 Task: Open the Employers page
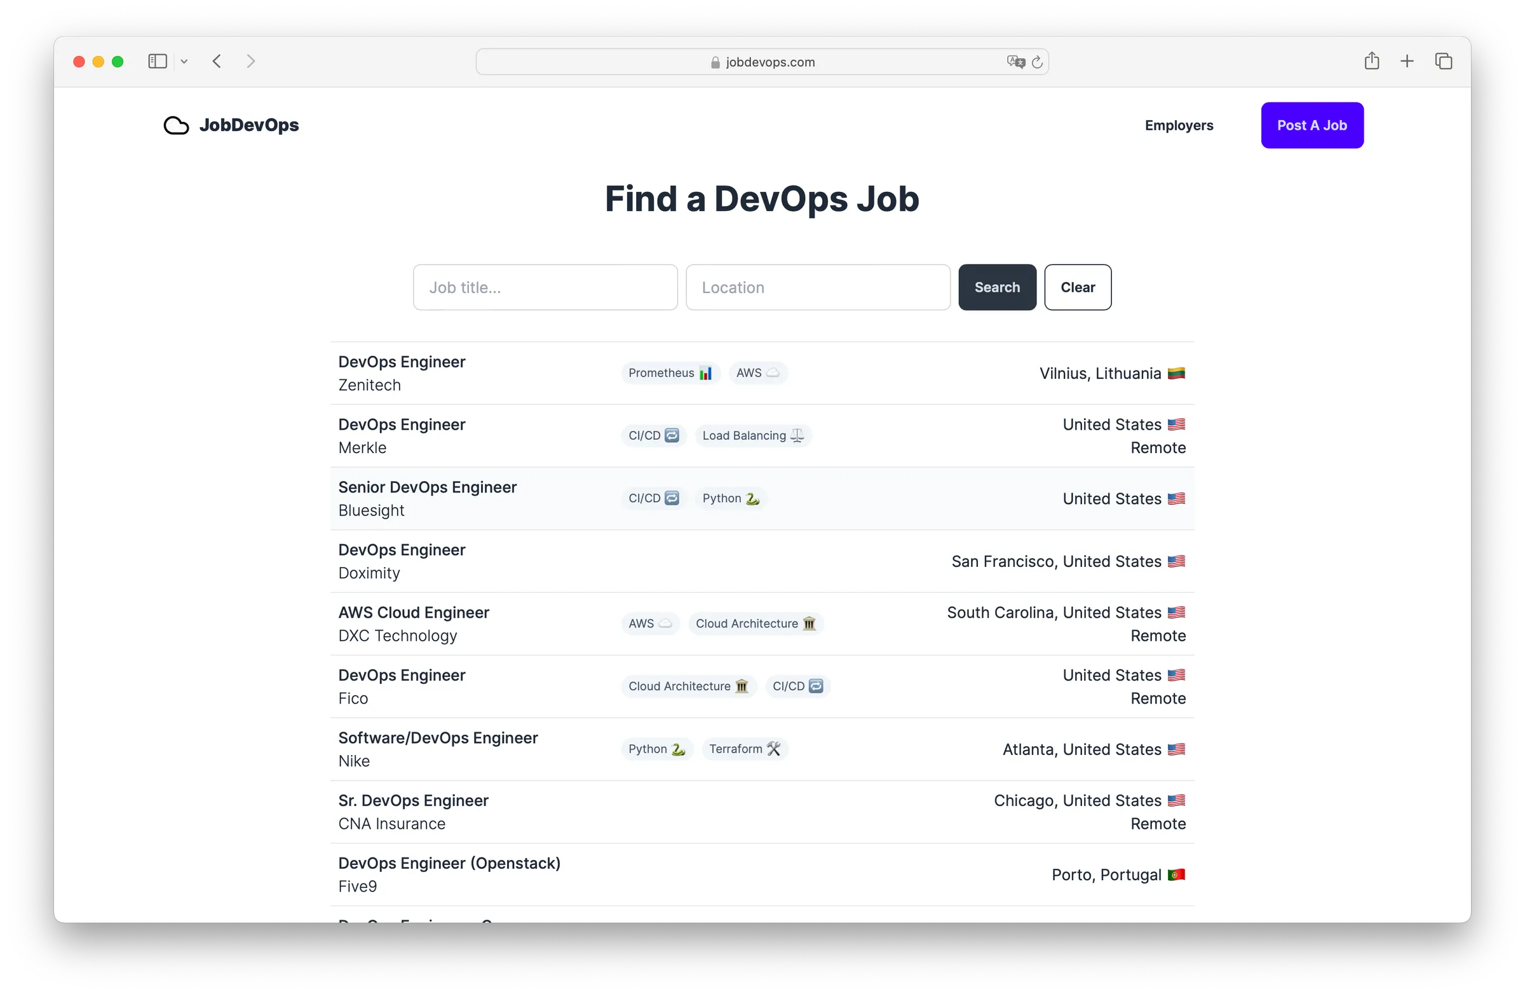1179,126
